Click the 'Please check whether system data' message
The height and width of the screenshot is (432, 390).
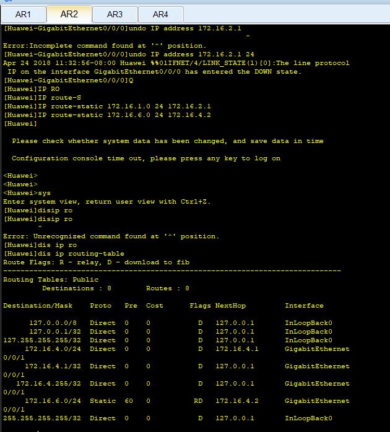pyautogui.click(x=168, y=141)
